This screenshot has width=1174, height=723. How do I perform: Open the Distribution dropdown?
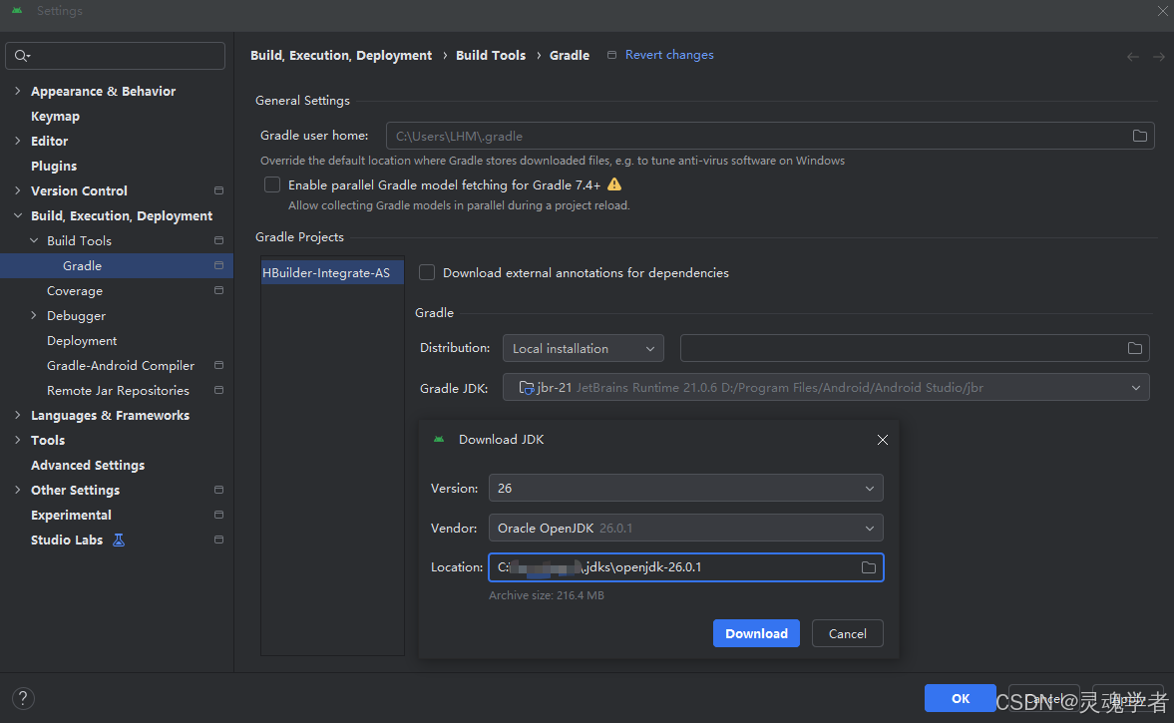pyautogui.click(x=584, y=348)
